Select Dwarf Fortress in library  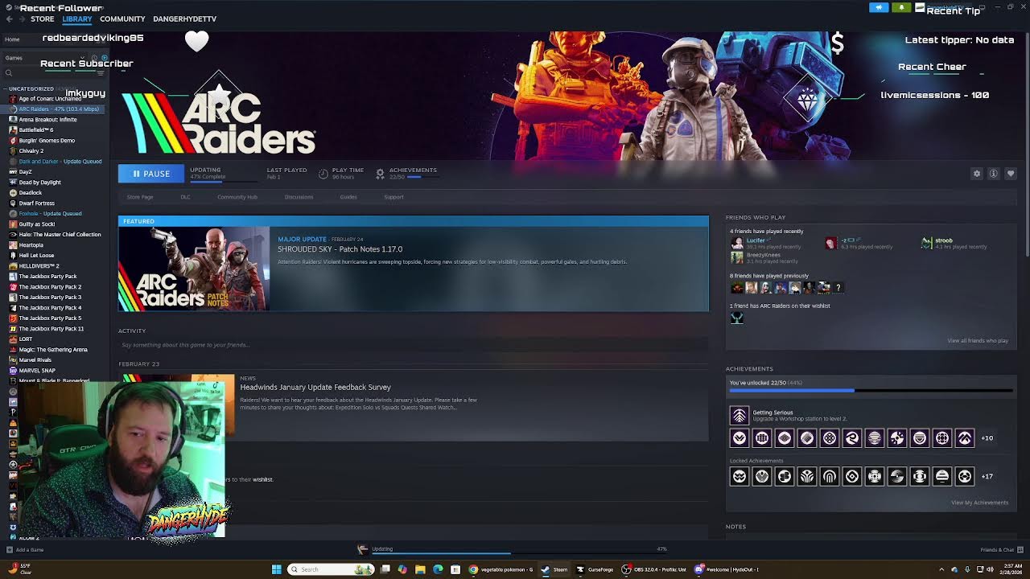click(36, 203)
